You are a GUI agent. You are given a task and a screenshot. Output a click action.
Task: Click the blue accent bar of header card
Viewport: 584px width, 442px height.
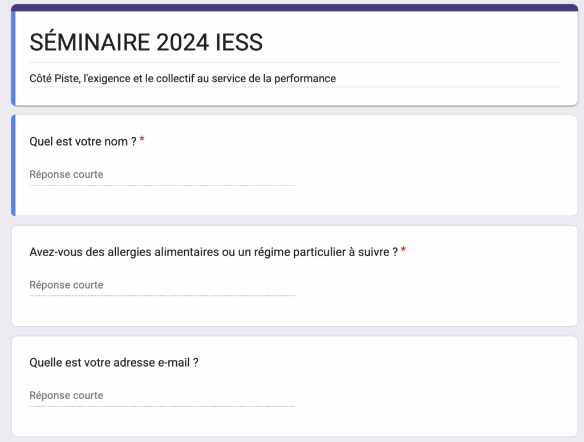point(13,59)
